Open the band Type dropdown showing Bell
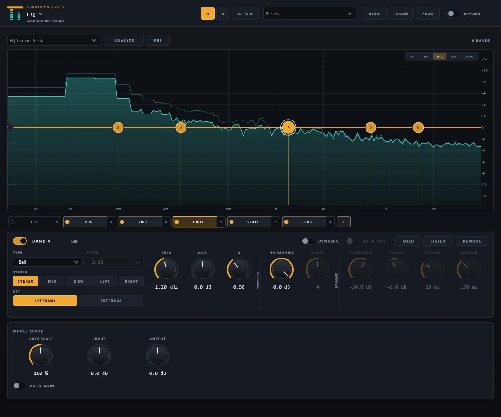Image resolution: width=501 pixels, height=417 pixels. coord(48,262)
